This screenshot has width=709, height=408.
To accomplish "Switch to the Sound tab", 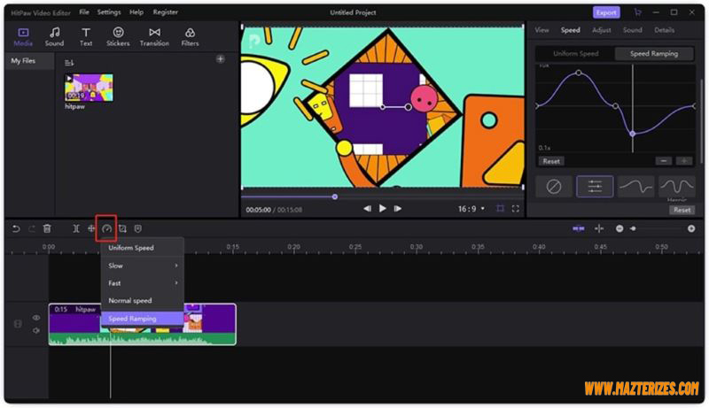I will pos(633,30).
